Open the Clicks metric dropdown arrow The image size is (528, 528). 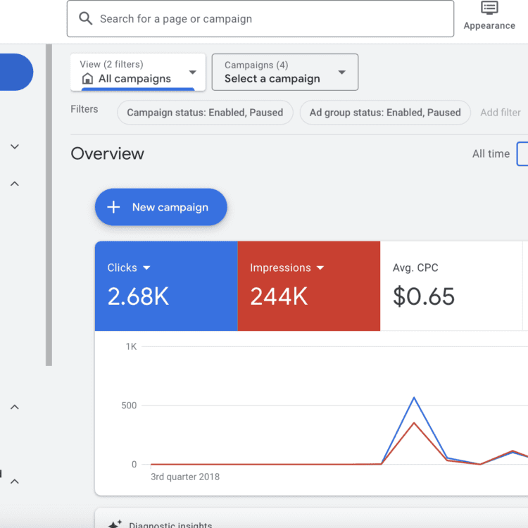pos(146,268)
